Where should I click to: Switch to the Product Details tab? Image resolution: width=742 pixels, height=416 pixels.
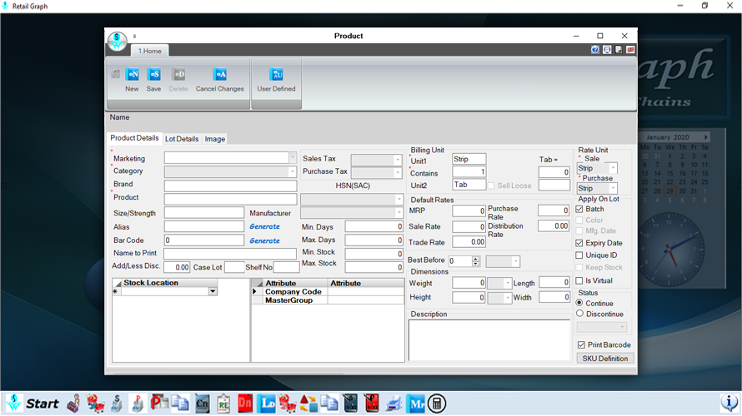point(134,138)
